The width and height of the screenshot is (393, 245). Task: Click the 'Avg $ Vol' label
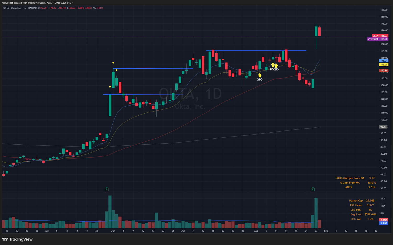(356, 215)
